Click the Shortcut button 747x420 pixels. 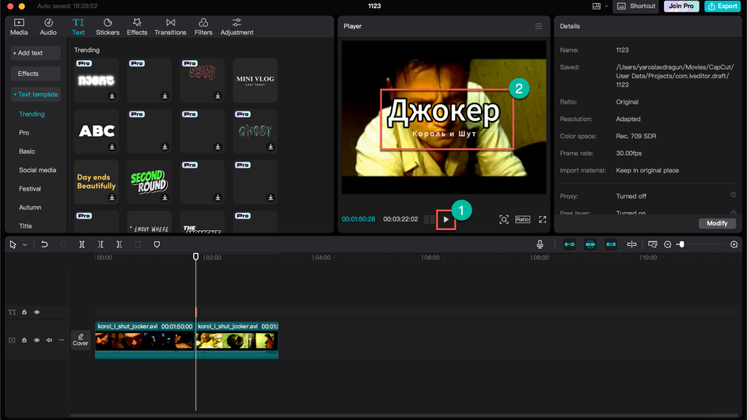(x=636, y=6)
